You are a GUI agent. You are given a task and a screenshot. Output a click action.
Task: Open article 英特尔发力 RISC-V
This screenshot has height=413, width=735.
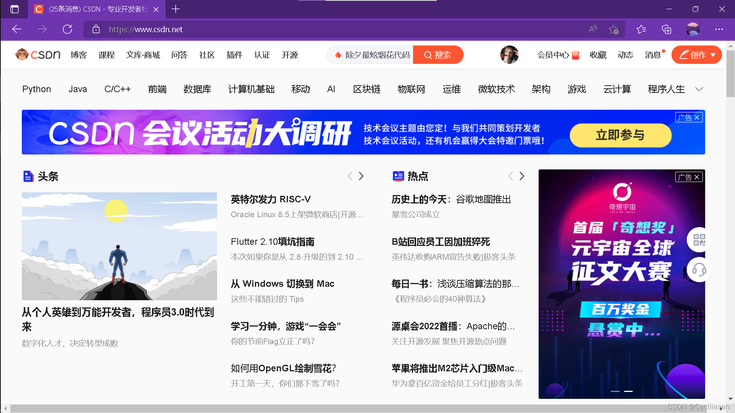click(x=271, y=199)
